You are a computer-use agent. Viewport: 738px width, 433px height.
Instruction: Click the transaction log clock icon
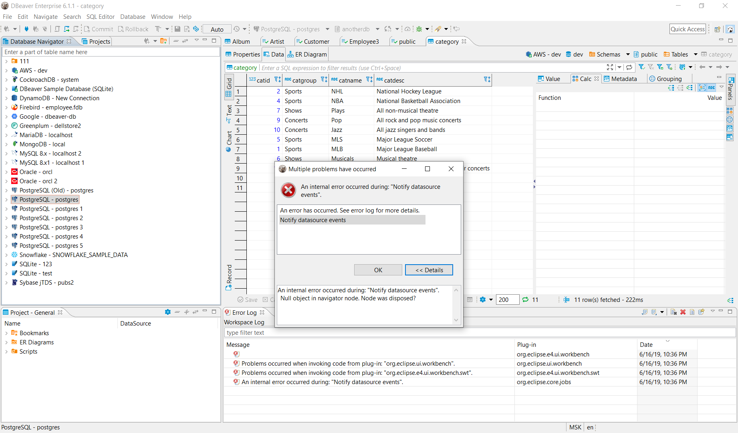pyautogui.click(x=237, y=29)
